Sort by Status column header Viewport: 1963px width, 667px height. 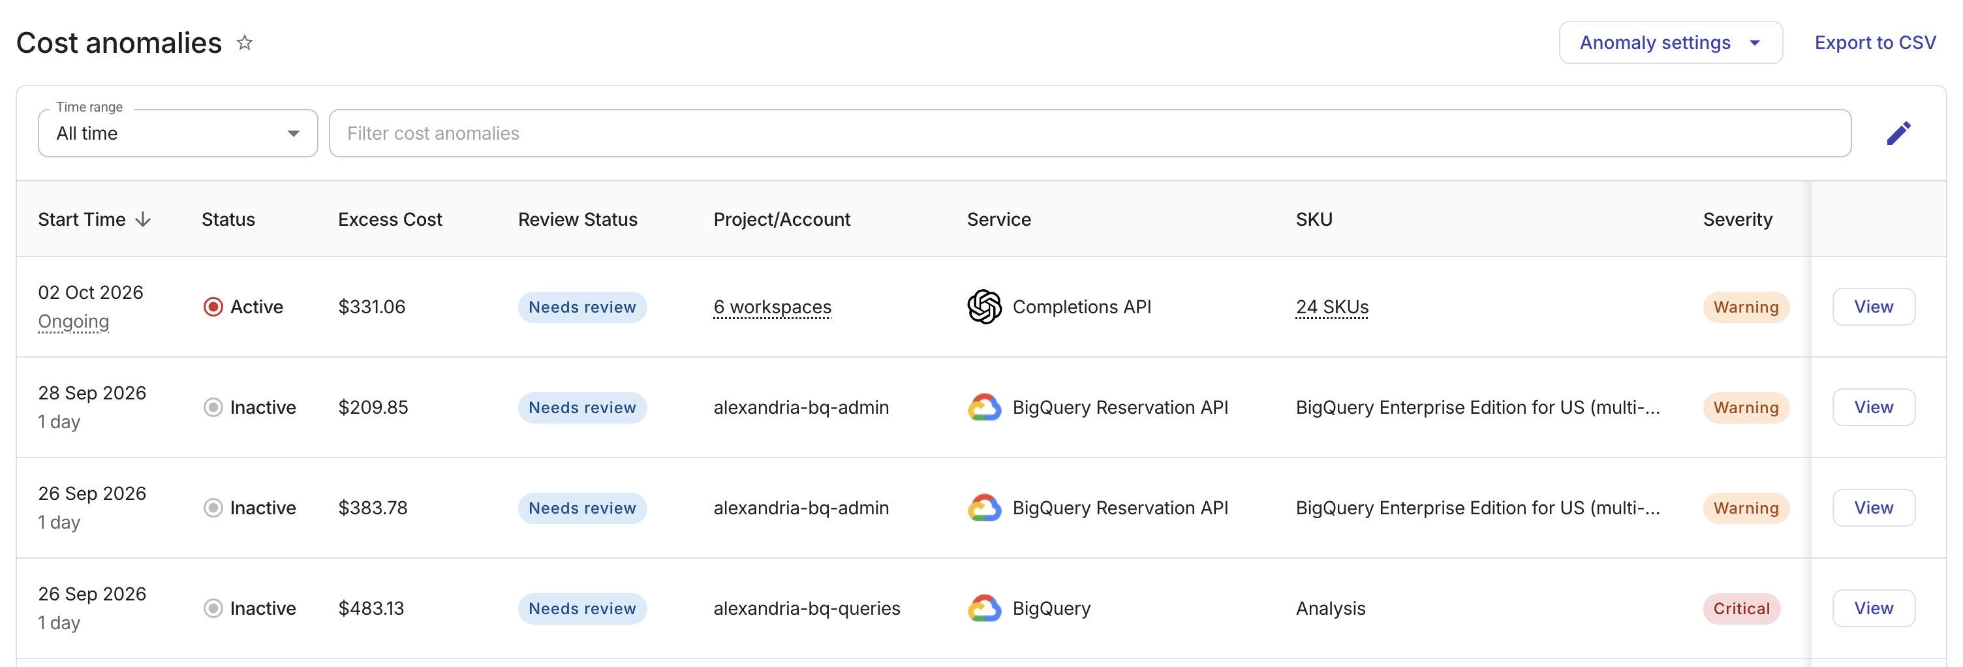click(228, 219)
